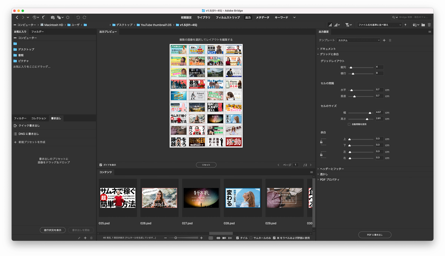Viewport: 445px width, 256px height.
Task: Click the refine (stacked copies) icon
Action: point(59,17)
